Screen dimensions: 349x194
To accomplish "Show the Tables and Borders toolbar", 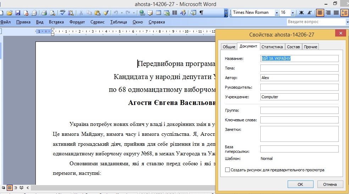I will [150, 13].
